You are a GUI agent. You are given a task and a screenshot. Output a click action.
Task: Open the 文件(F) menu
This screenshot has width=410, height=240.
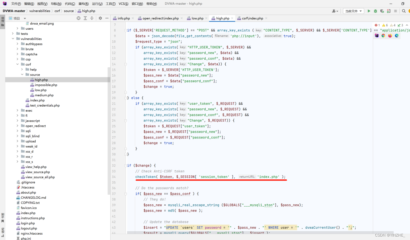[x=16, y=4]
